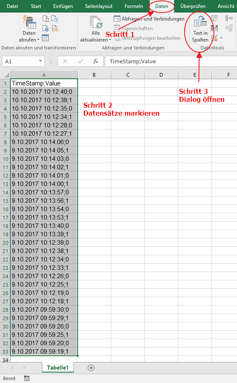Click the Aus Text/CSV import icon

(x=46, y=18)
